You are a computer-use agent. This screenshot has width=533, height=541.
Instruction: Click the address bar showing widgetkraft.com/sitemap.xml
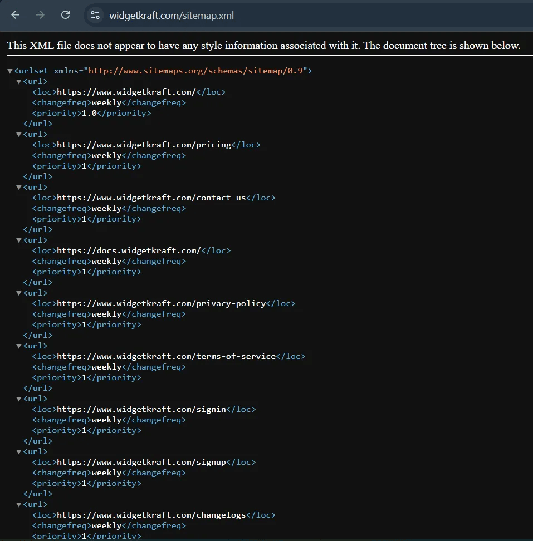[x=178, y=15]
